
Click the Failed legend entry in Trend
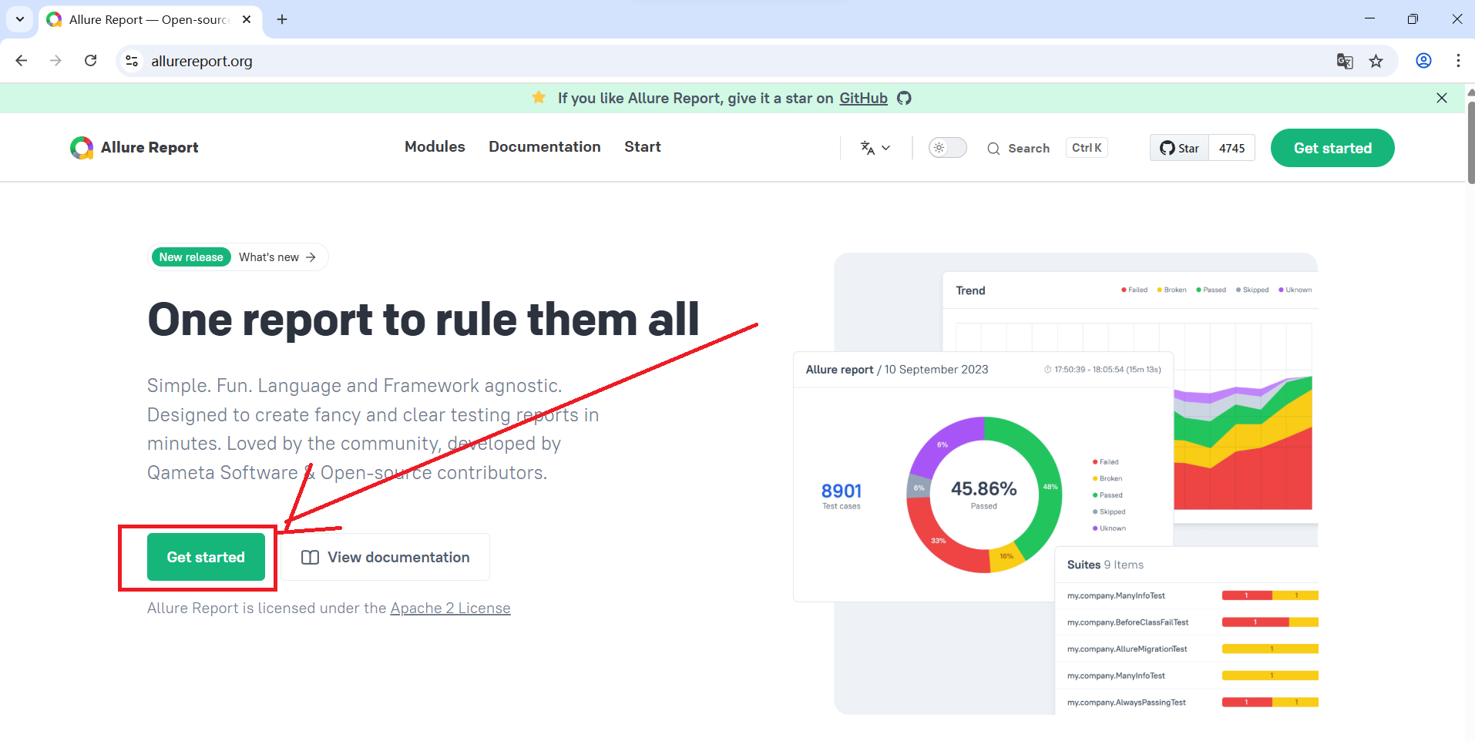pyautogui.click(x=1134, y=290)
